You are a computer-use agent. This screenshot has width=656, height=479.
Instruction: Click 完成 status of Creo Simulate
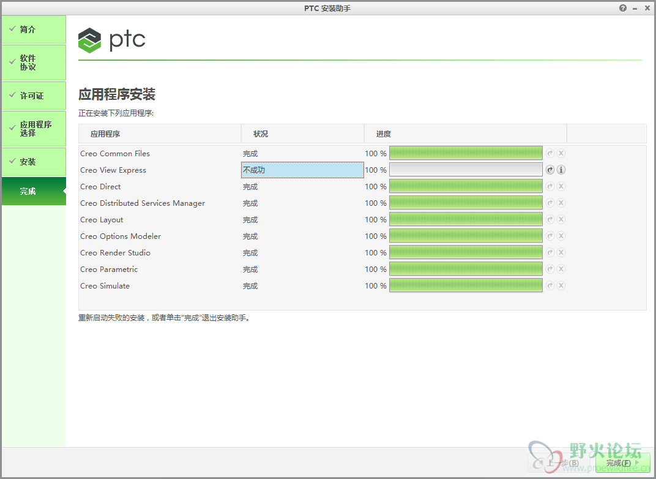(x=250, y=286)
